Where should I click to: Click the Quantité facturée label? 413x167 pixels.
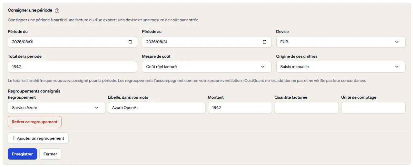(291, 97)
